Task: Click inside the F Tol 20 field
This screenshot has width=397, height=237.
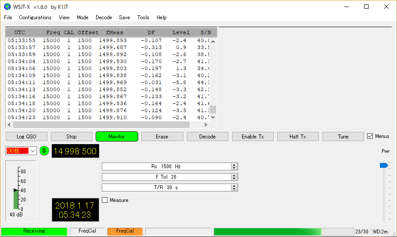Action: pyautogui.click(x=166, y=177)
